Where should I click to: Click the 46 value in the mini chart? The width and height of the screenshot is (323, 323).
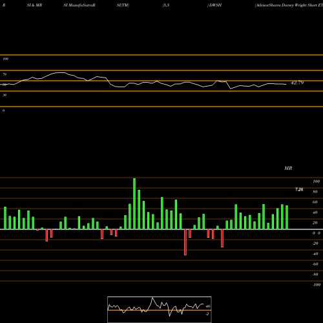[208, 306]
